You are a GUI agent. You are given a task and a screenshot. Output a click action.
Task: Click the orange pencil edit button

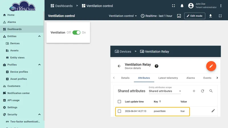[211, 66]
